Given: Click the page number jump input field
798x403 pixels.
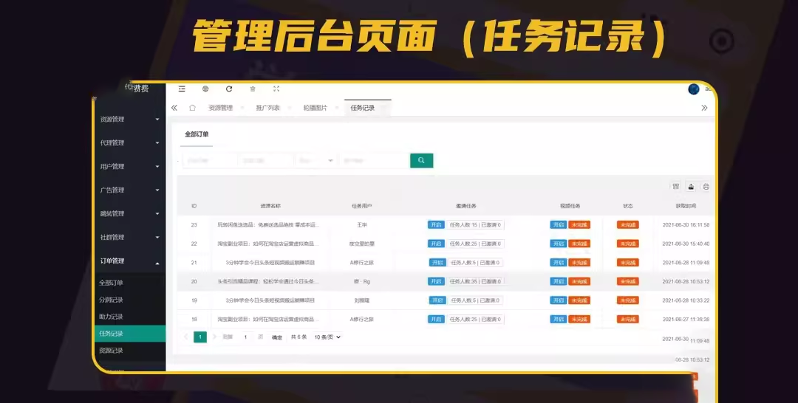Looking at the screenshot, I should coord(246,337).
